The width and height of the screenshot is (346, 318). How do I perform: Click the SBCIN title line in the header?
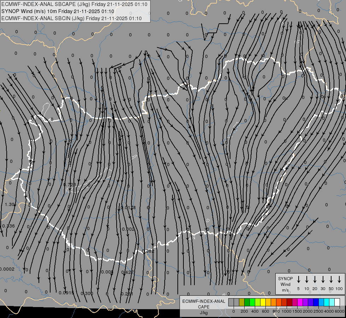pos(71,18)
